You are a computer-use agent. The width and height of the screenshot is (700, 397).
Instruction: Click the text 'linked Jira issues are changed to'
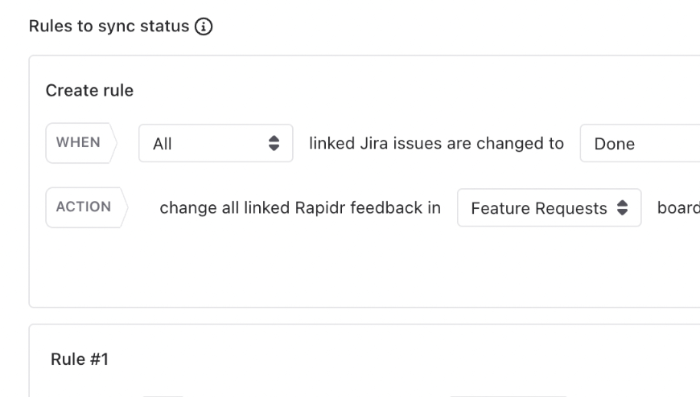[437, 143]
